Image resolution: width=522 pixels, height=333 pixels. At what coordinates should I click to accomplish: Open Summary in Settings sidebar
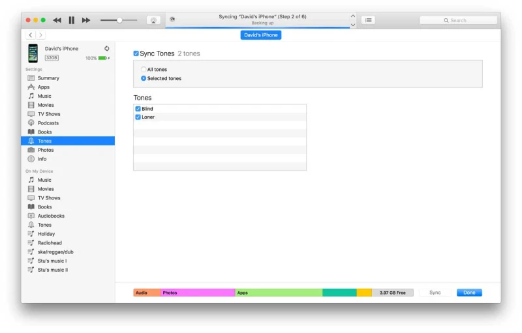(x=48, y=78)
